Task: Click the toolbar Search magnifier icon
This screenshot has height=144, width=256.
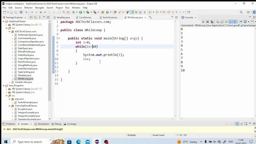Action: pyautogui.click(x=241, y=12)
